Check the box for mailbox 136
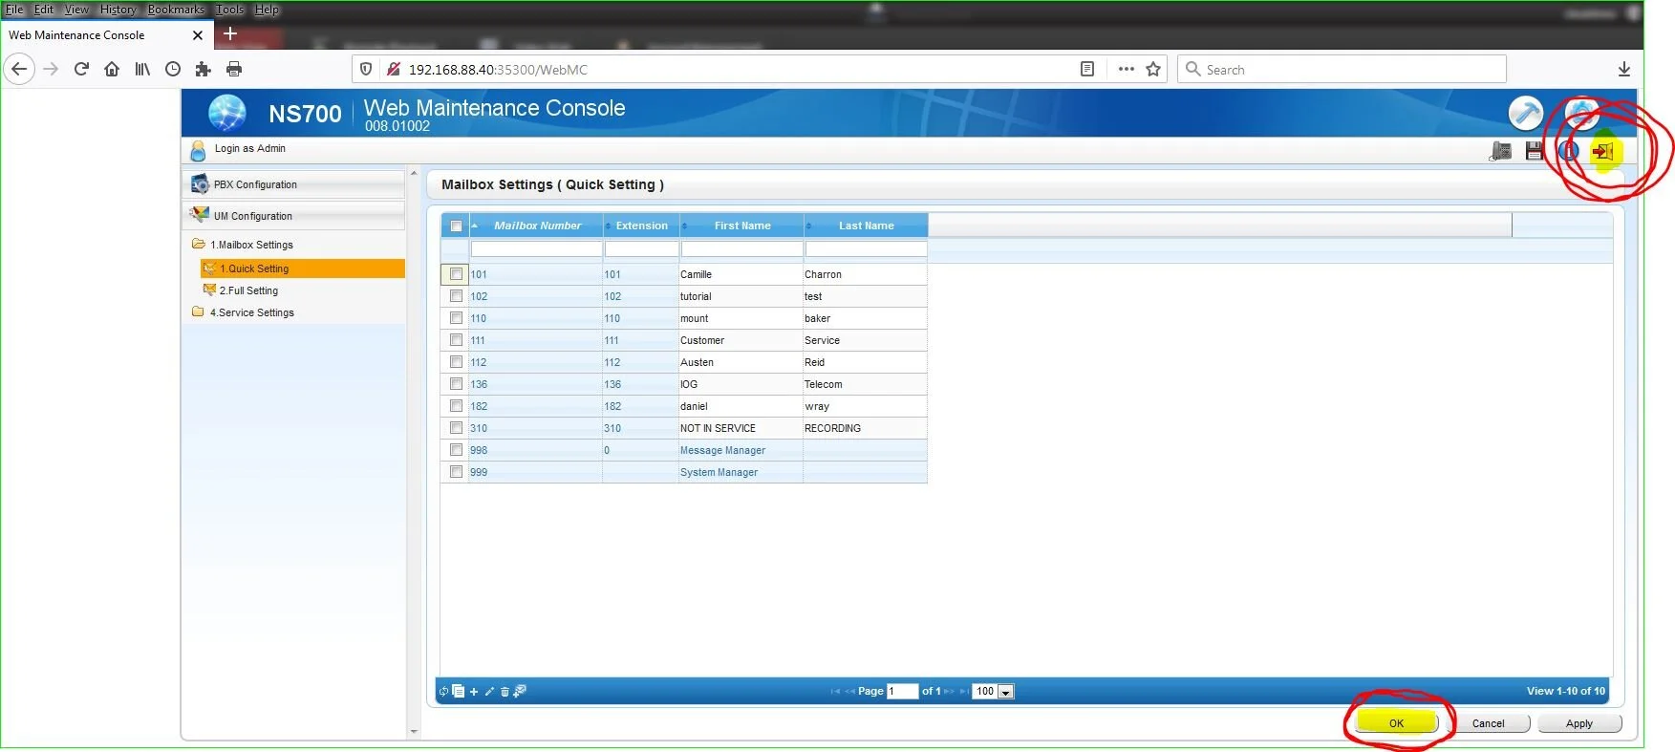This screenshot has height=752, width=1675. (456, 384)
